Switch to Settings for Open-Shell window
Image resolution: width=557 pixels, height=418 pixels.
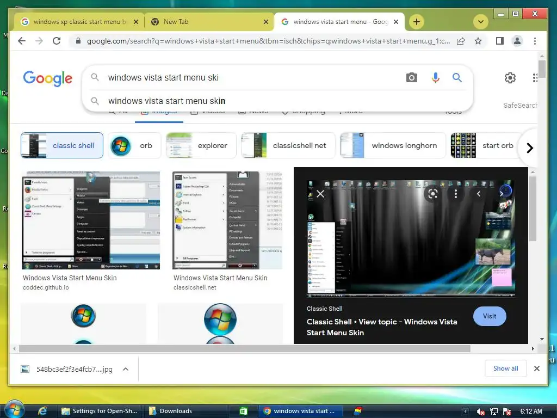[100, 411]
